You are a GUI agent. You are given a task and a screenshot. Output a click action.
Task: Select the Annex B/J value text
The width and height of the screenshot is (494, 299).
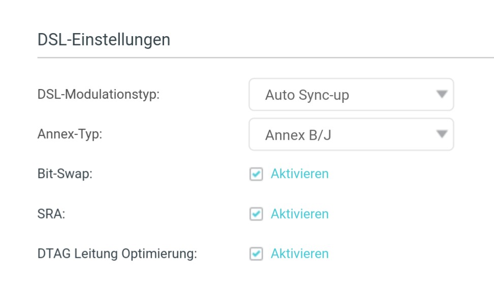(x=298, y=135)
